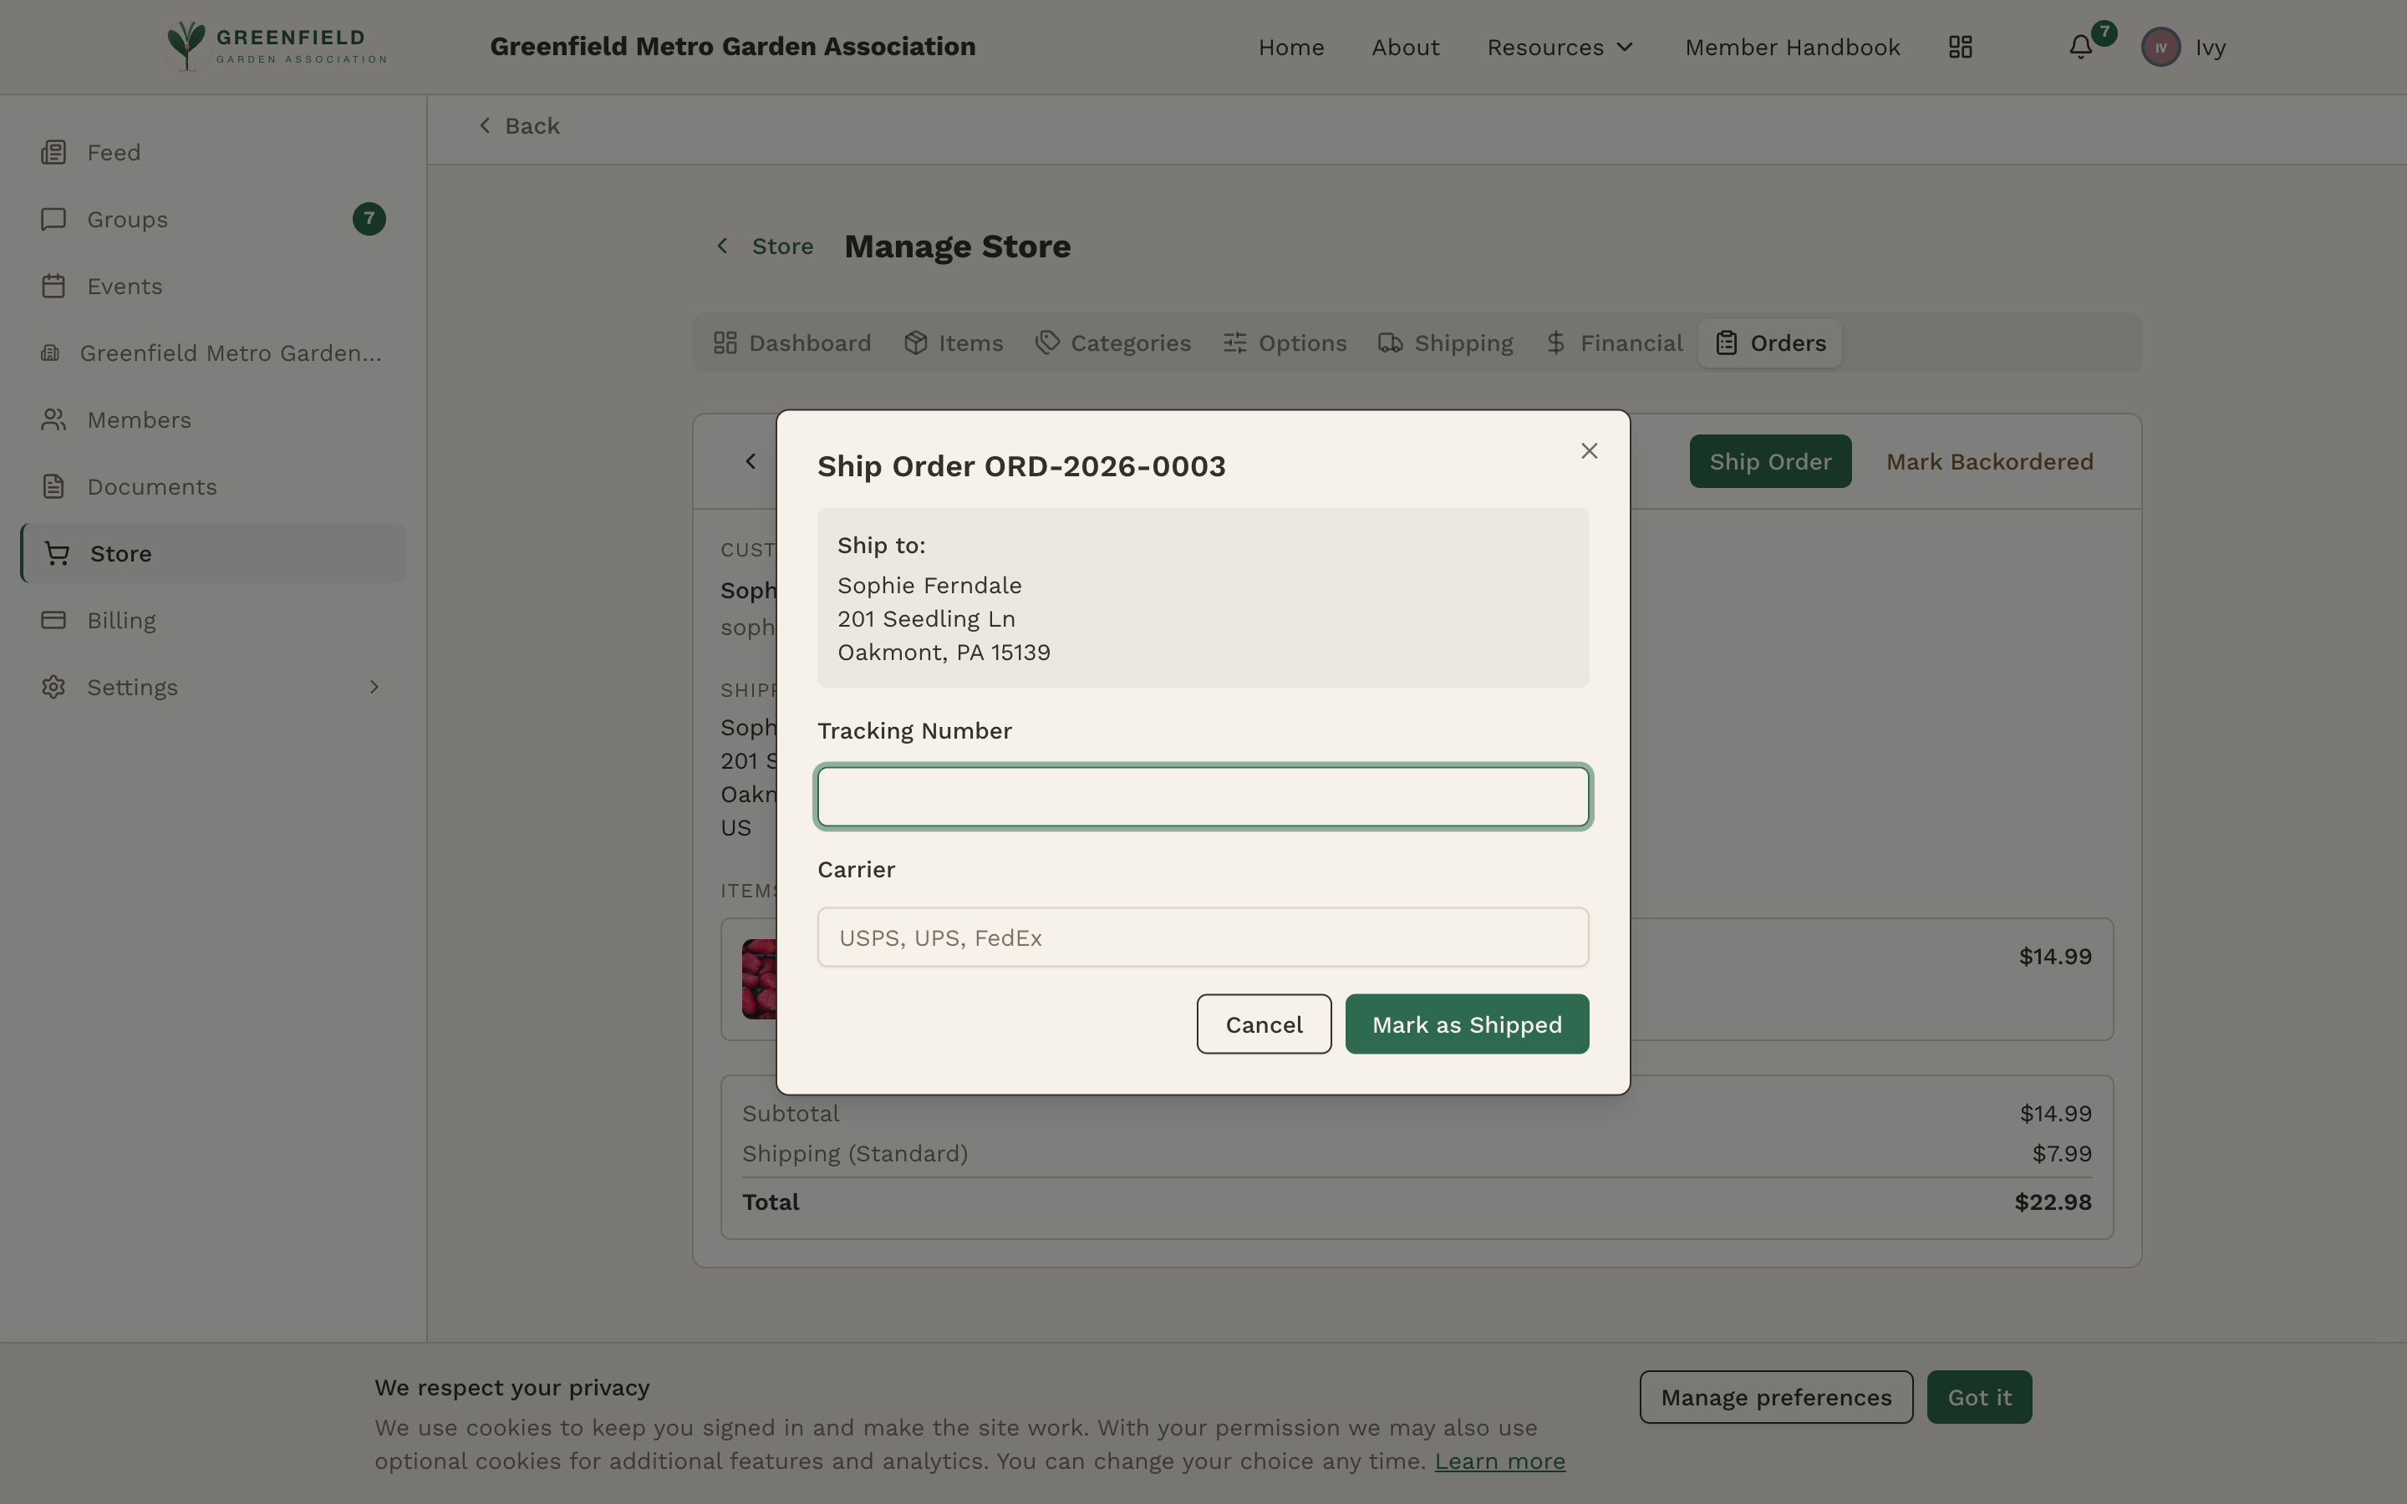Viewport: 2407px width, 1504px height.
Task: Open the Member Handbook nav link
Action: tap(1791, 47)
